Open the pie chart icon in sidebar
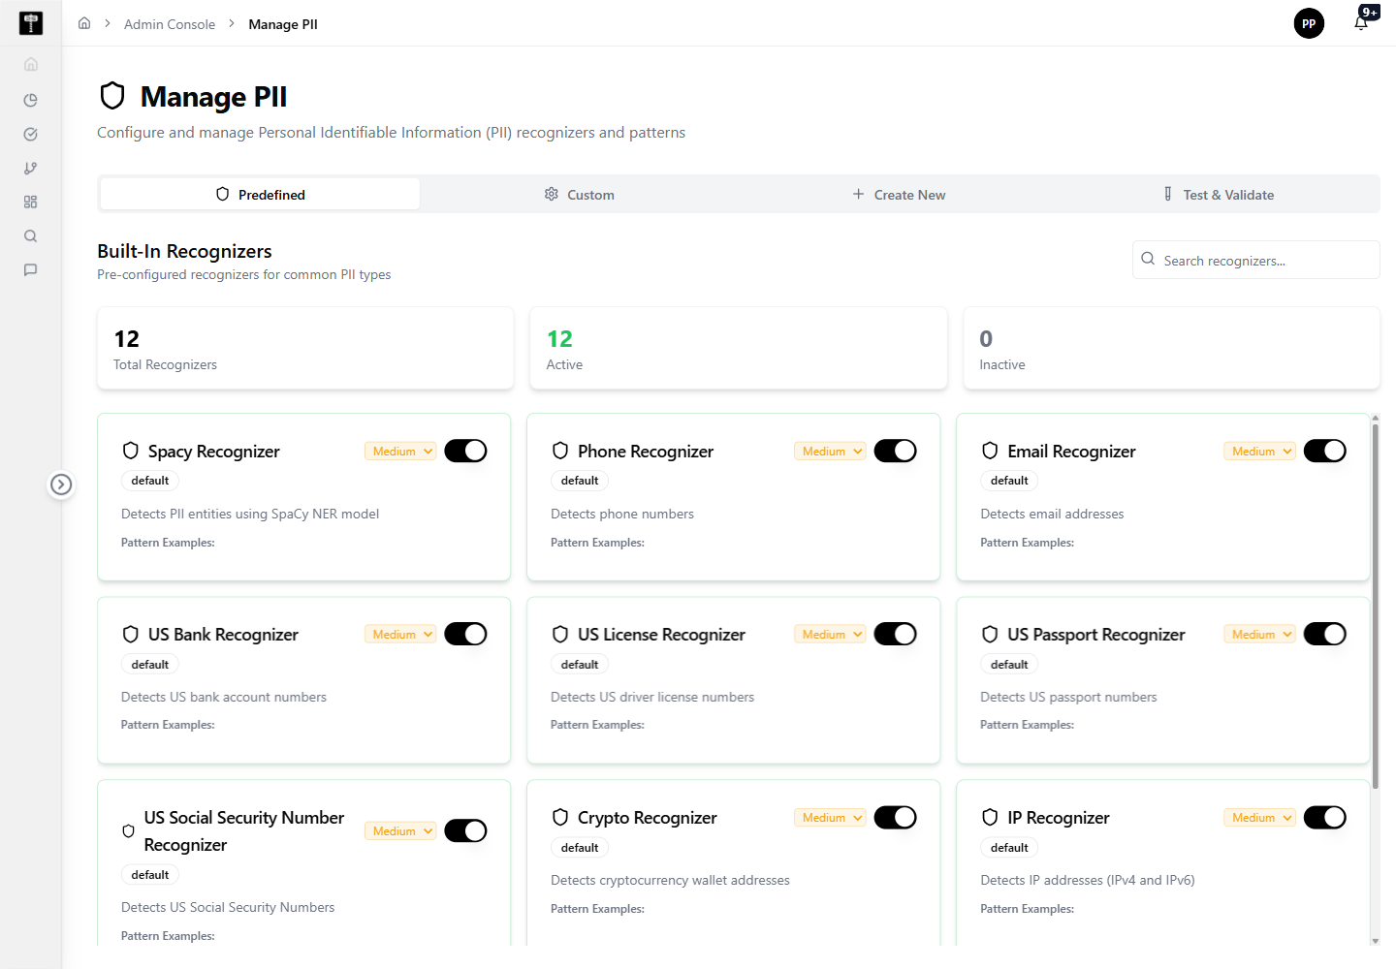This screenshot has width=1396, height=969. [x=31, y=100]
